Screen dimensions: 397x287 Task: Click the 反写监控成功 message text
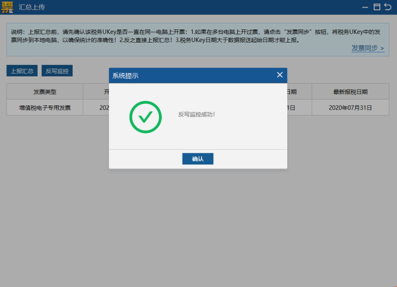(x=197, y=115)
